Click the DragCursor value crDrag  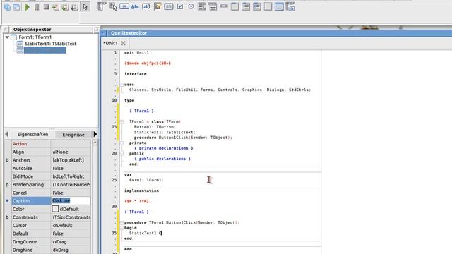[x=59, y=242]
